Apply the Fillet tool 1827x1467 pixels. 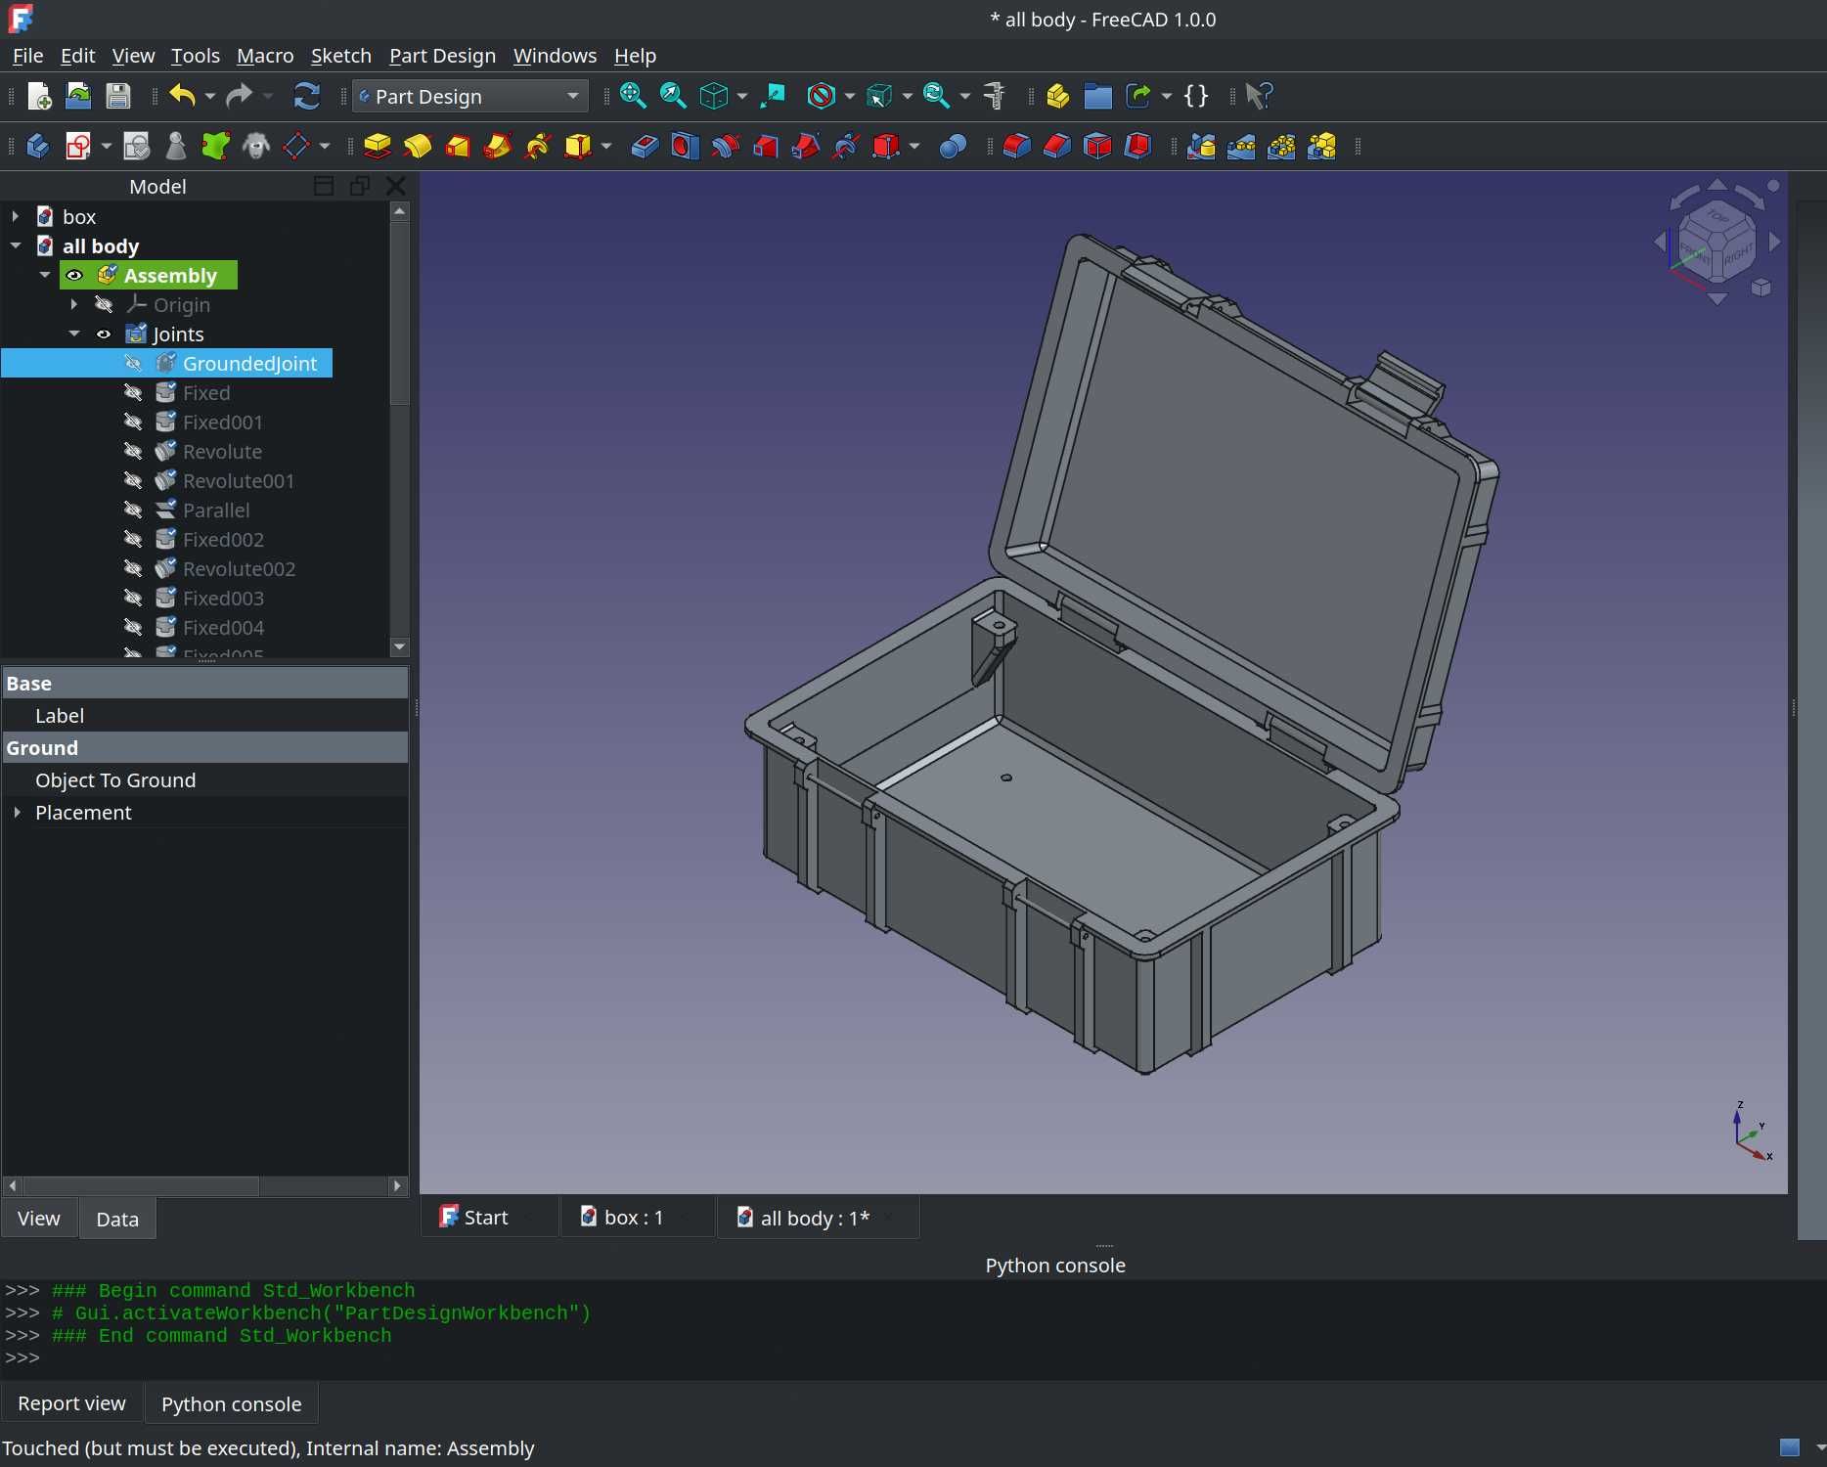pos(1017,147)
